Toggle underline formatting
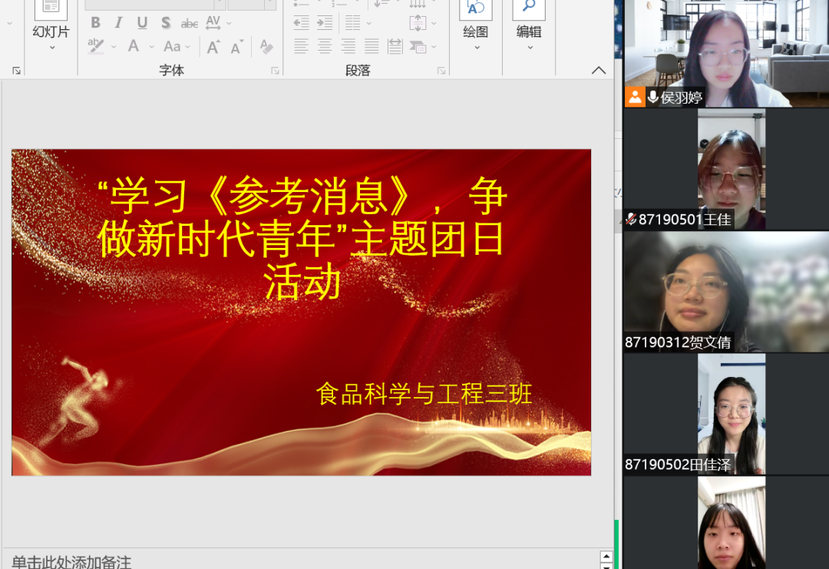 (142, 23)
